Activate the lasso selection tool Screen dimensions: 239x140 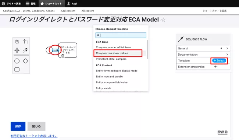[x=25, y=42]
